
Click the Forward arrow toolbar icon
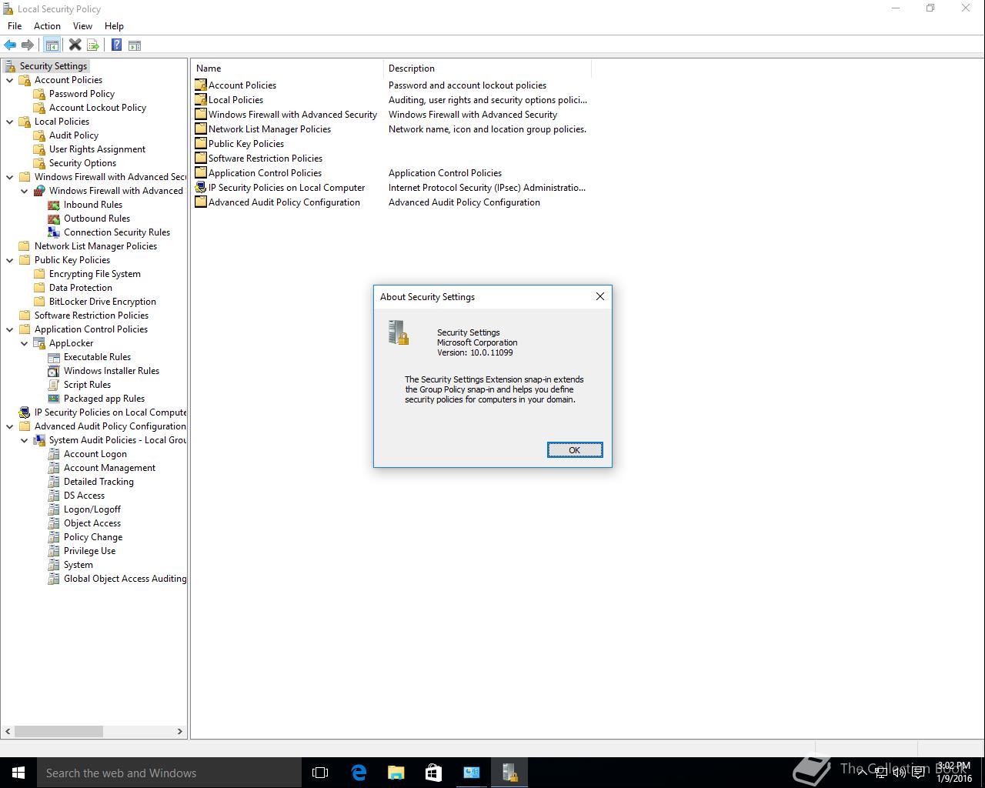28,45
